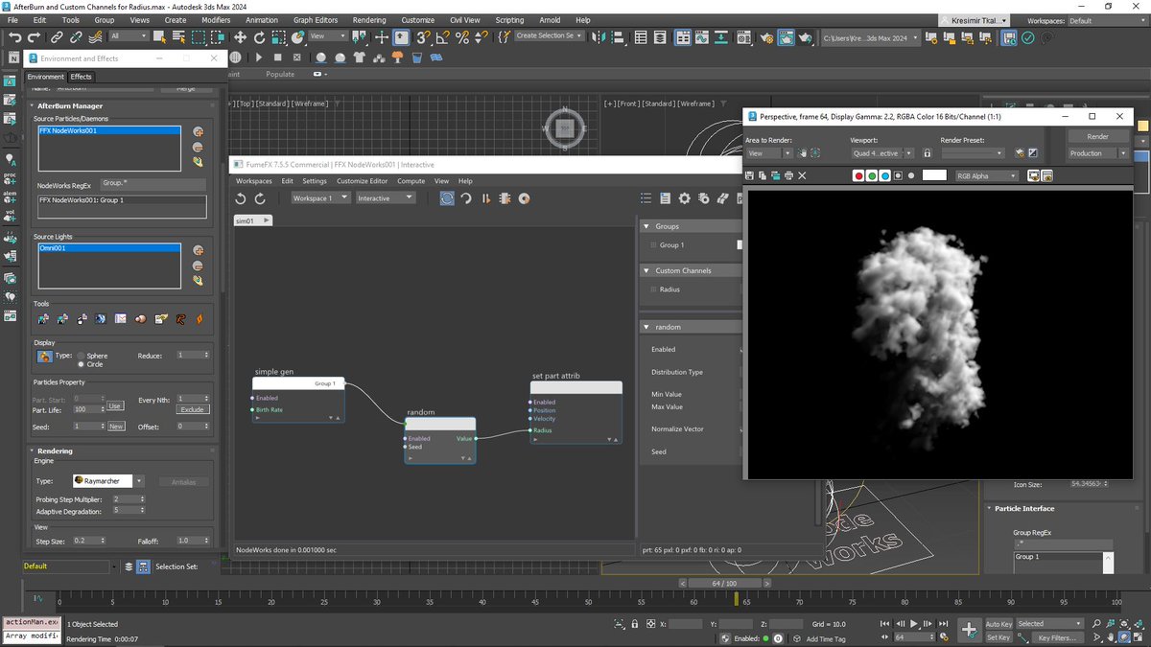Click the Key Filters button
The image size is (1151, 647).
click(x=1056, y=637)
